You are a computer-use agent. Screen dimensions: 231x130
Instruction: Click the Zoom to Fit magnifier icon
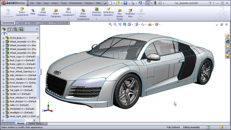[110, 25]
